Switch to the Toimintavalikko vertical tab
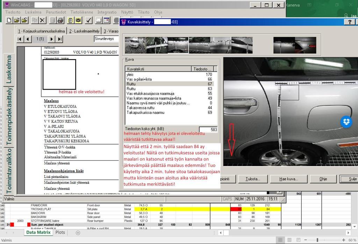Screen dimensions: 358x244 tap(9, 171)
